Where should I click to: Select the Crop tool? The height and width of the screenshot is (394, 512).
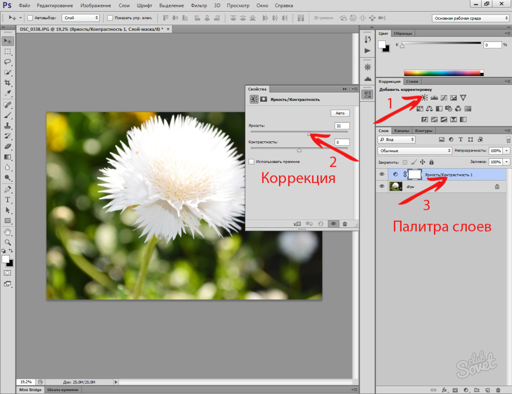tap(8, 83)
